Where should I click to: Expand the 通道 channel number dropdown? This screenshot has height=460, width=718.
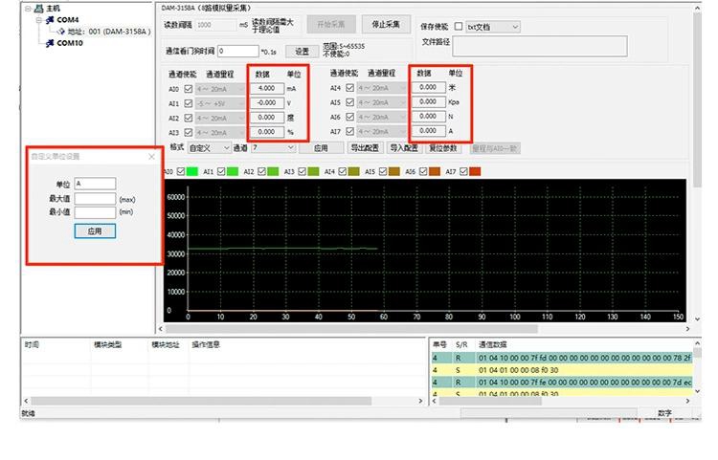click(290, 148)
